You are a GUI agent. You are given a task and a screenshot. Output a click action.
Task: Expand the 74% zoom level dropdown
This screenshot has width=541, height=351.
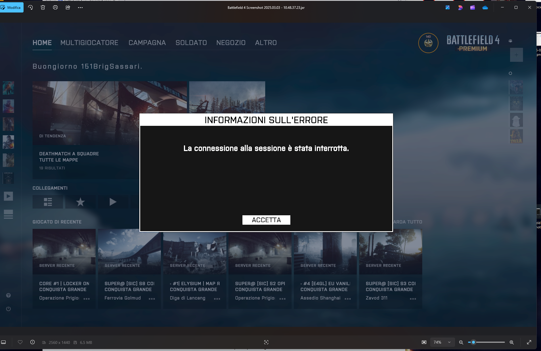[449, 342]
